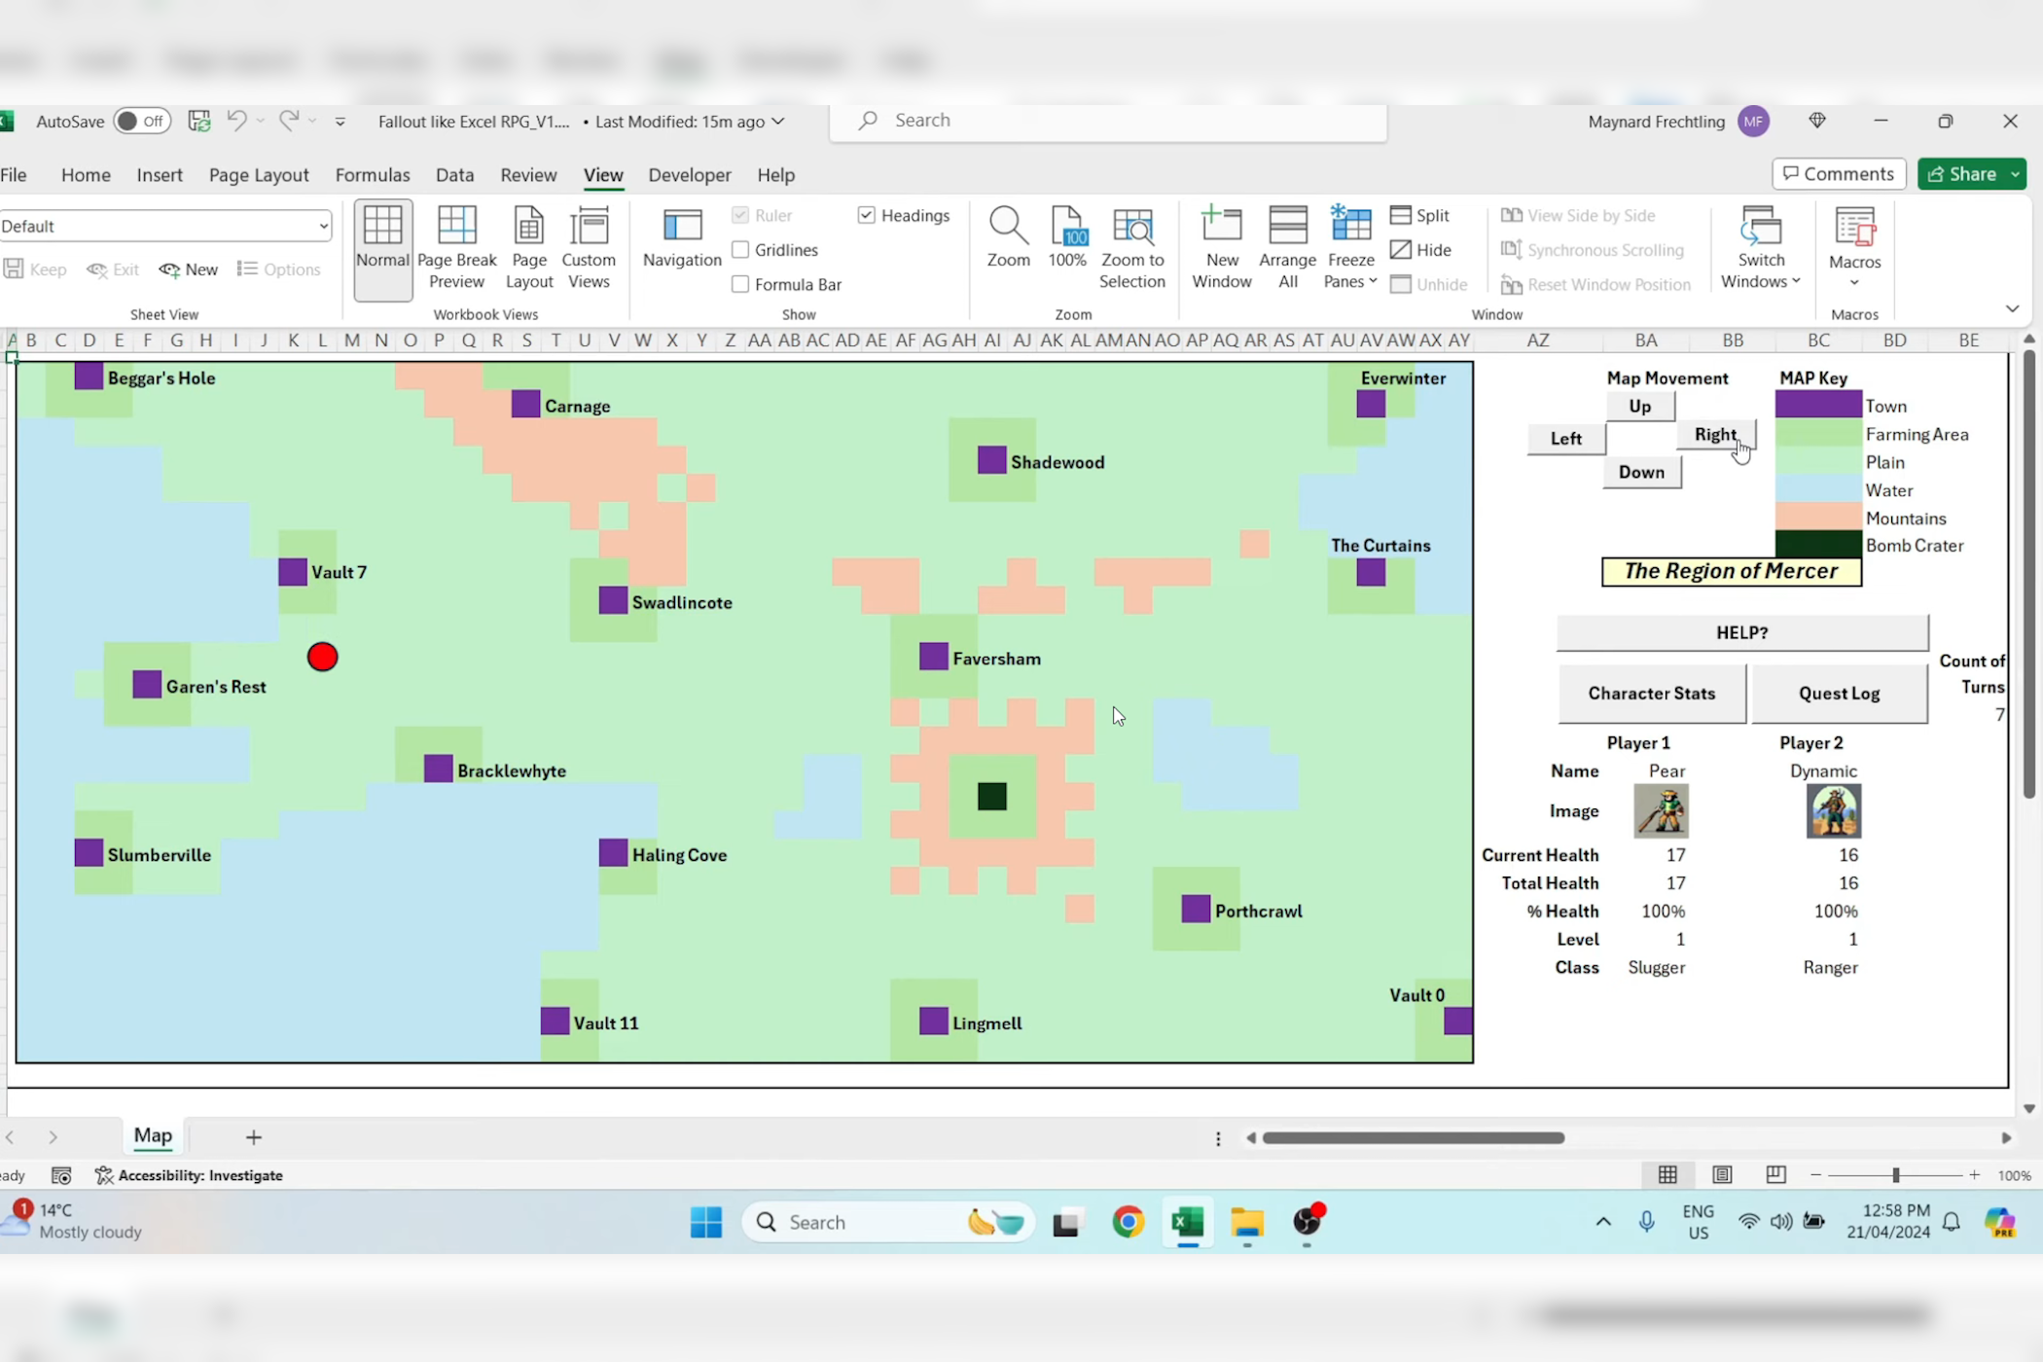This screenshot has width=2043, height=1362.
Task: Adjust the zoom slider in the status bar
Action: (x=1895, y=1174)
